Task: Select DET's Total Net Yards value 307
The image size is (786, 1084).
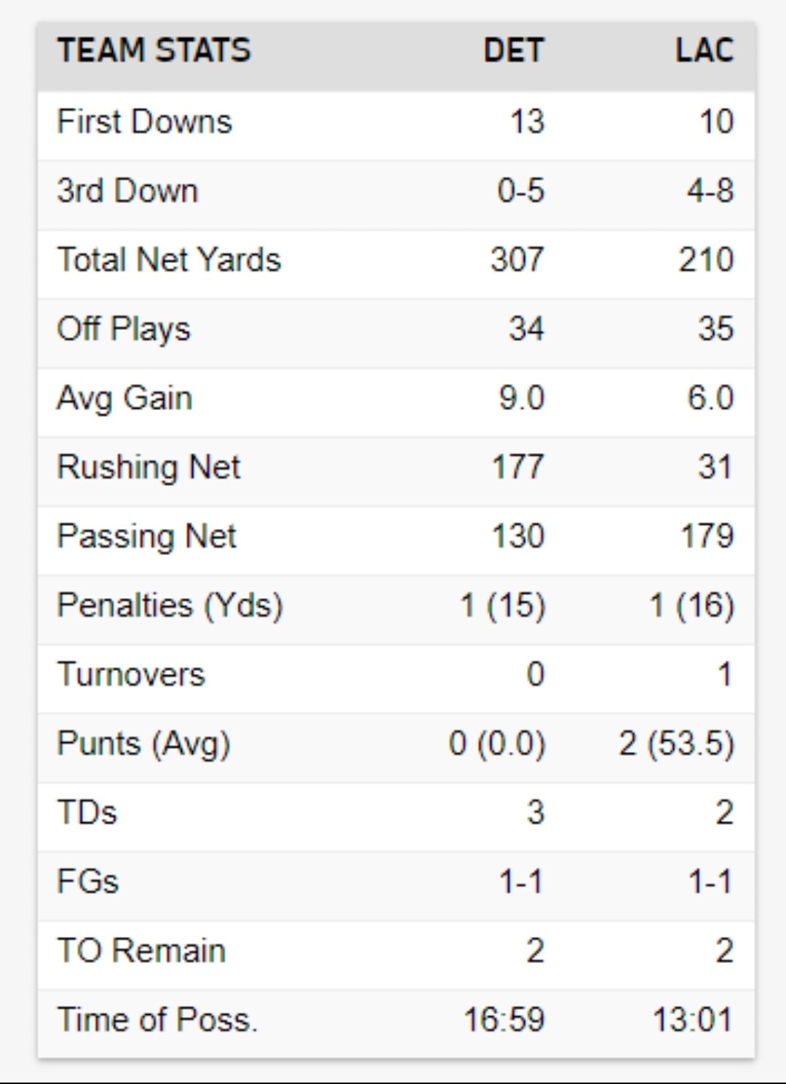Action: [x=517, y=260]
